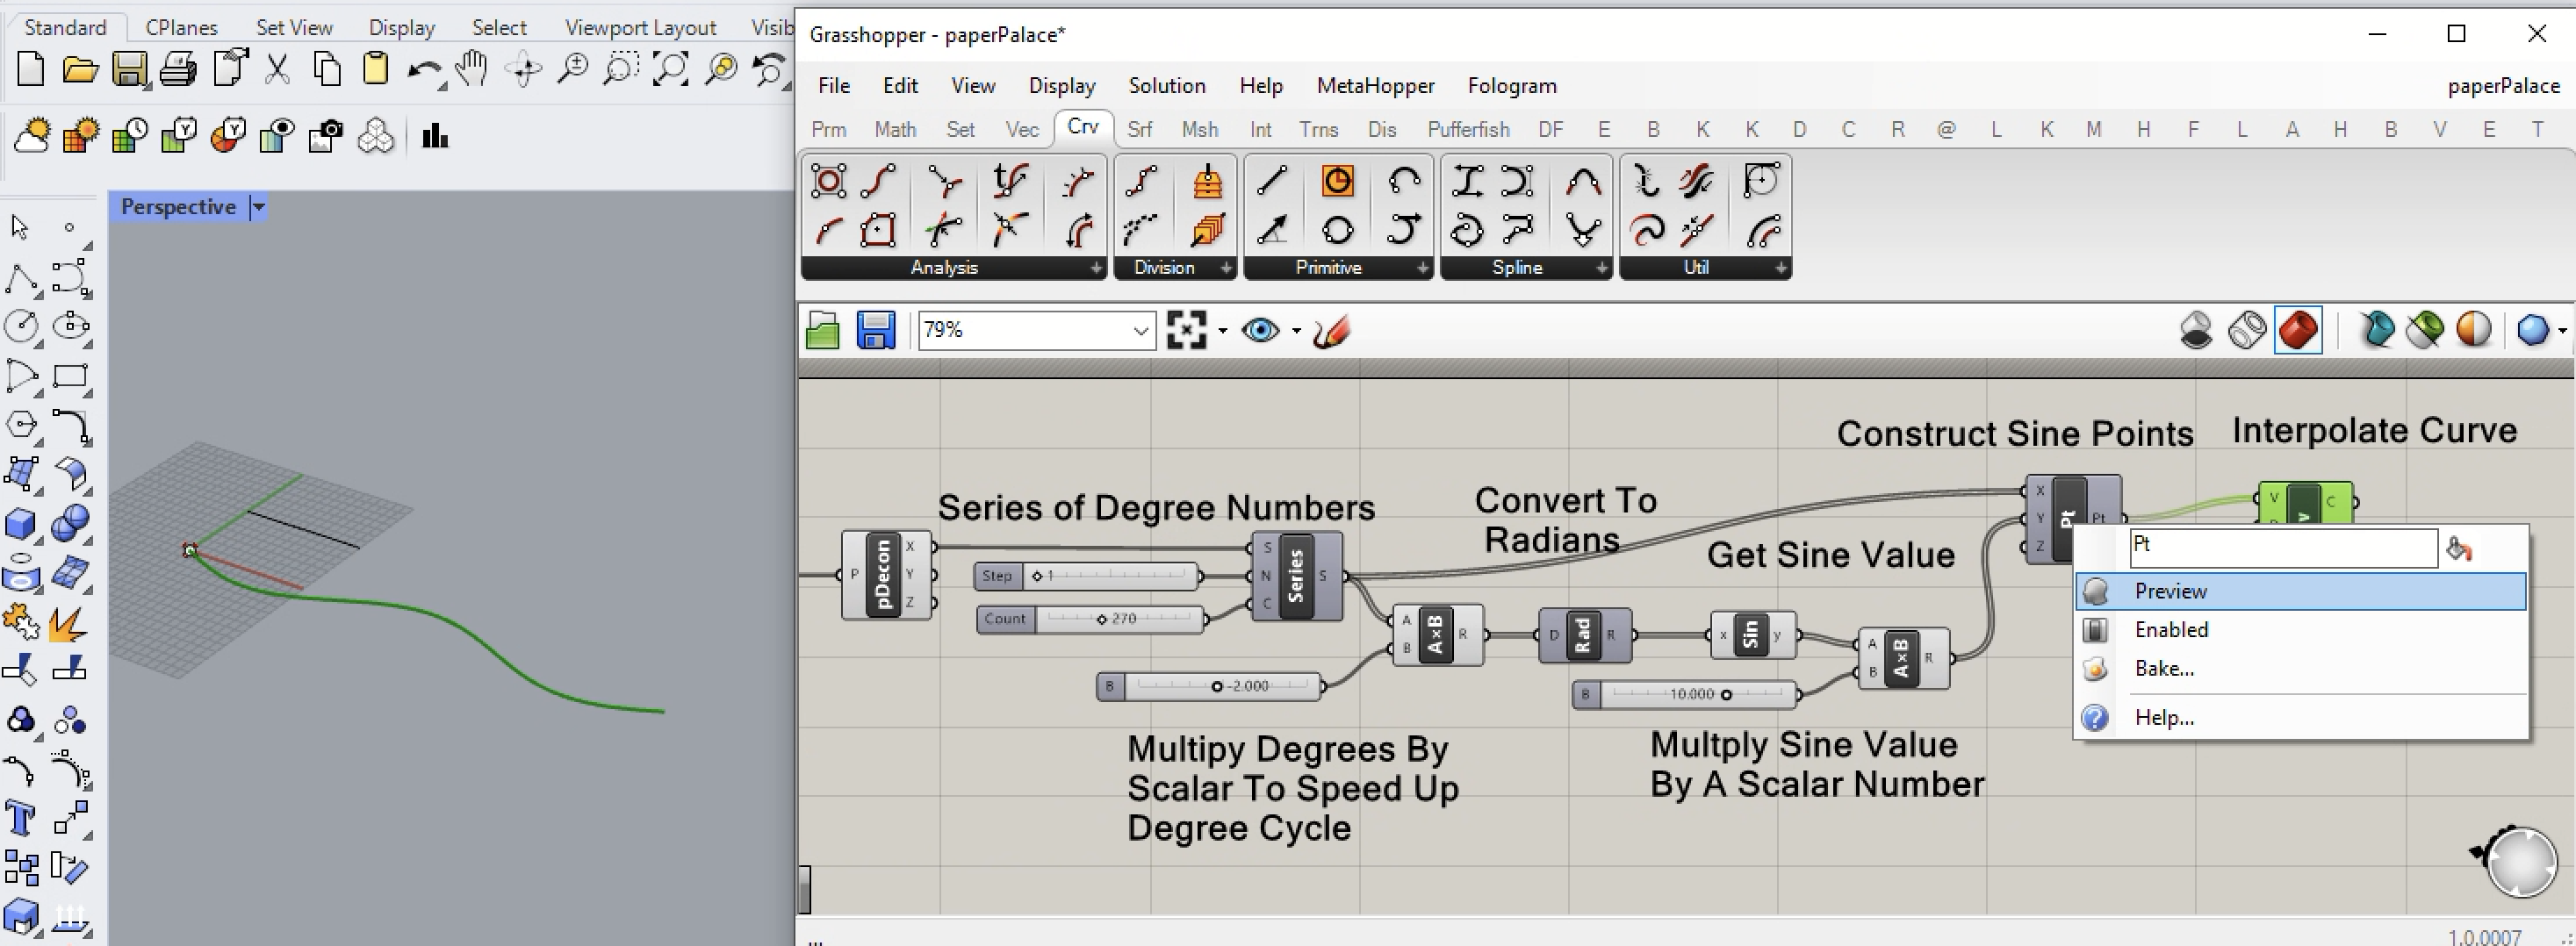Click the sketch pen icon on canvas toolbar

[1332, 330]
